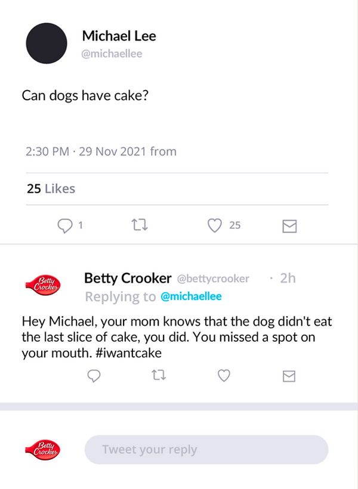The image size is (358, 489).
Task: Click the Tweet your reply field
Action: 206,450
